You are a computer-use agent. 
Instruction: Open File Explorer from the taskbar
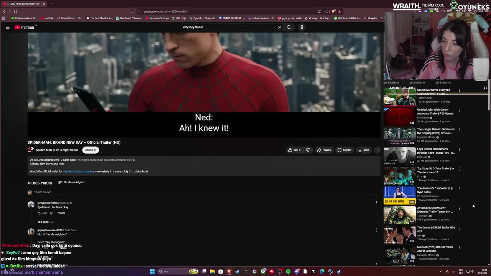(x=212, y=271)
